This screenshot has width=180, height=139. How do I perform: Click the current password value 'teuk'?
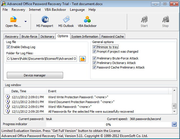49,119
